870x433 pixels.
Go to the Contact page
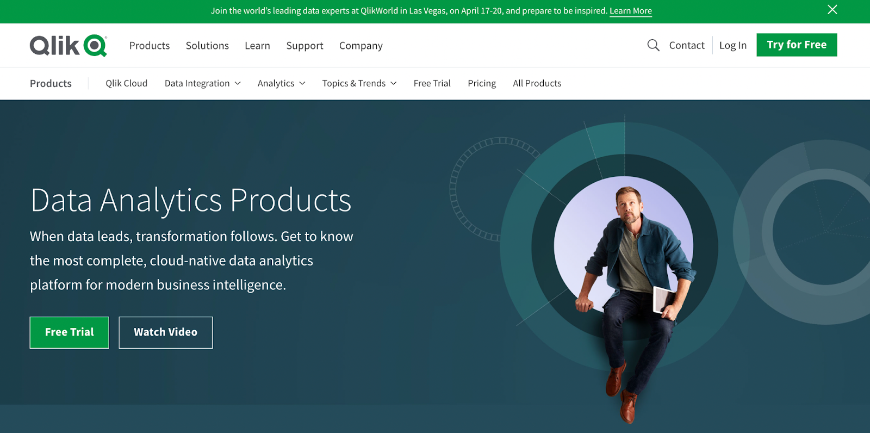click(x=687, y=45)
